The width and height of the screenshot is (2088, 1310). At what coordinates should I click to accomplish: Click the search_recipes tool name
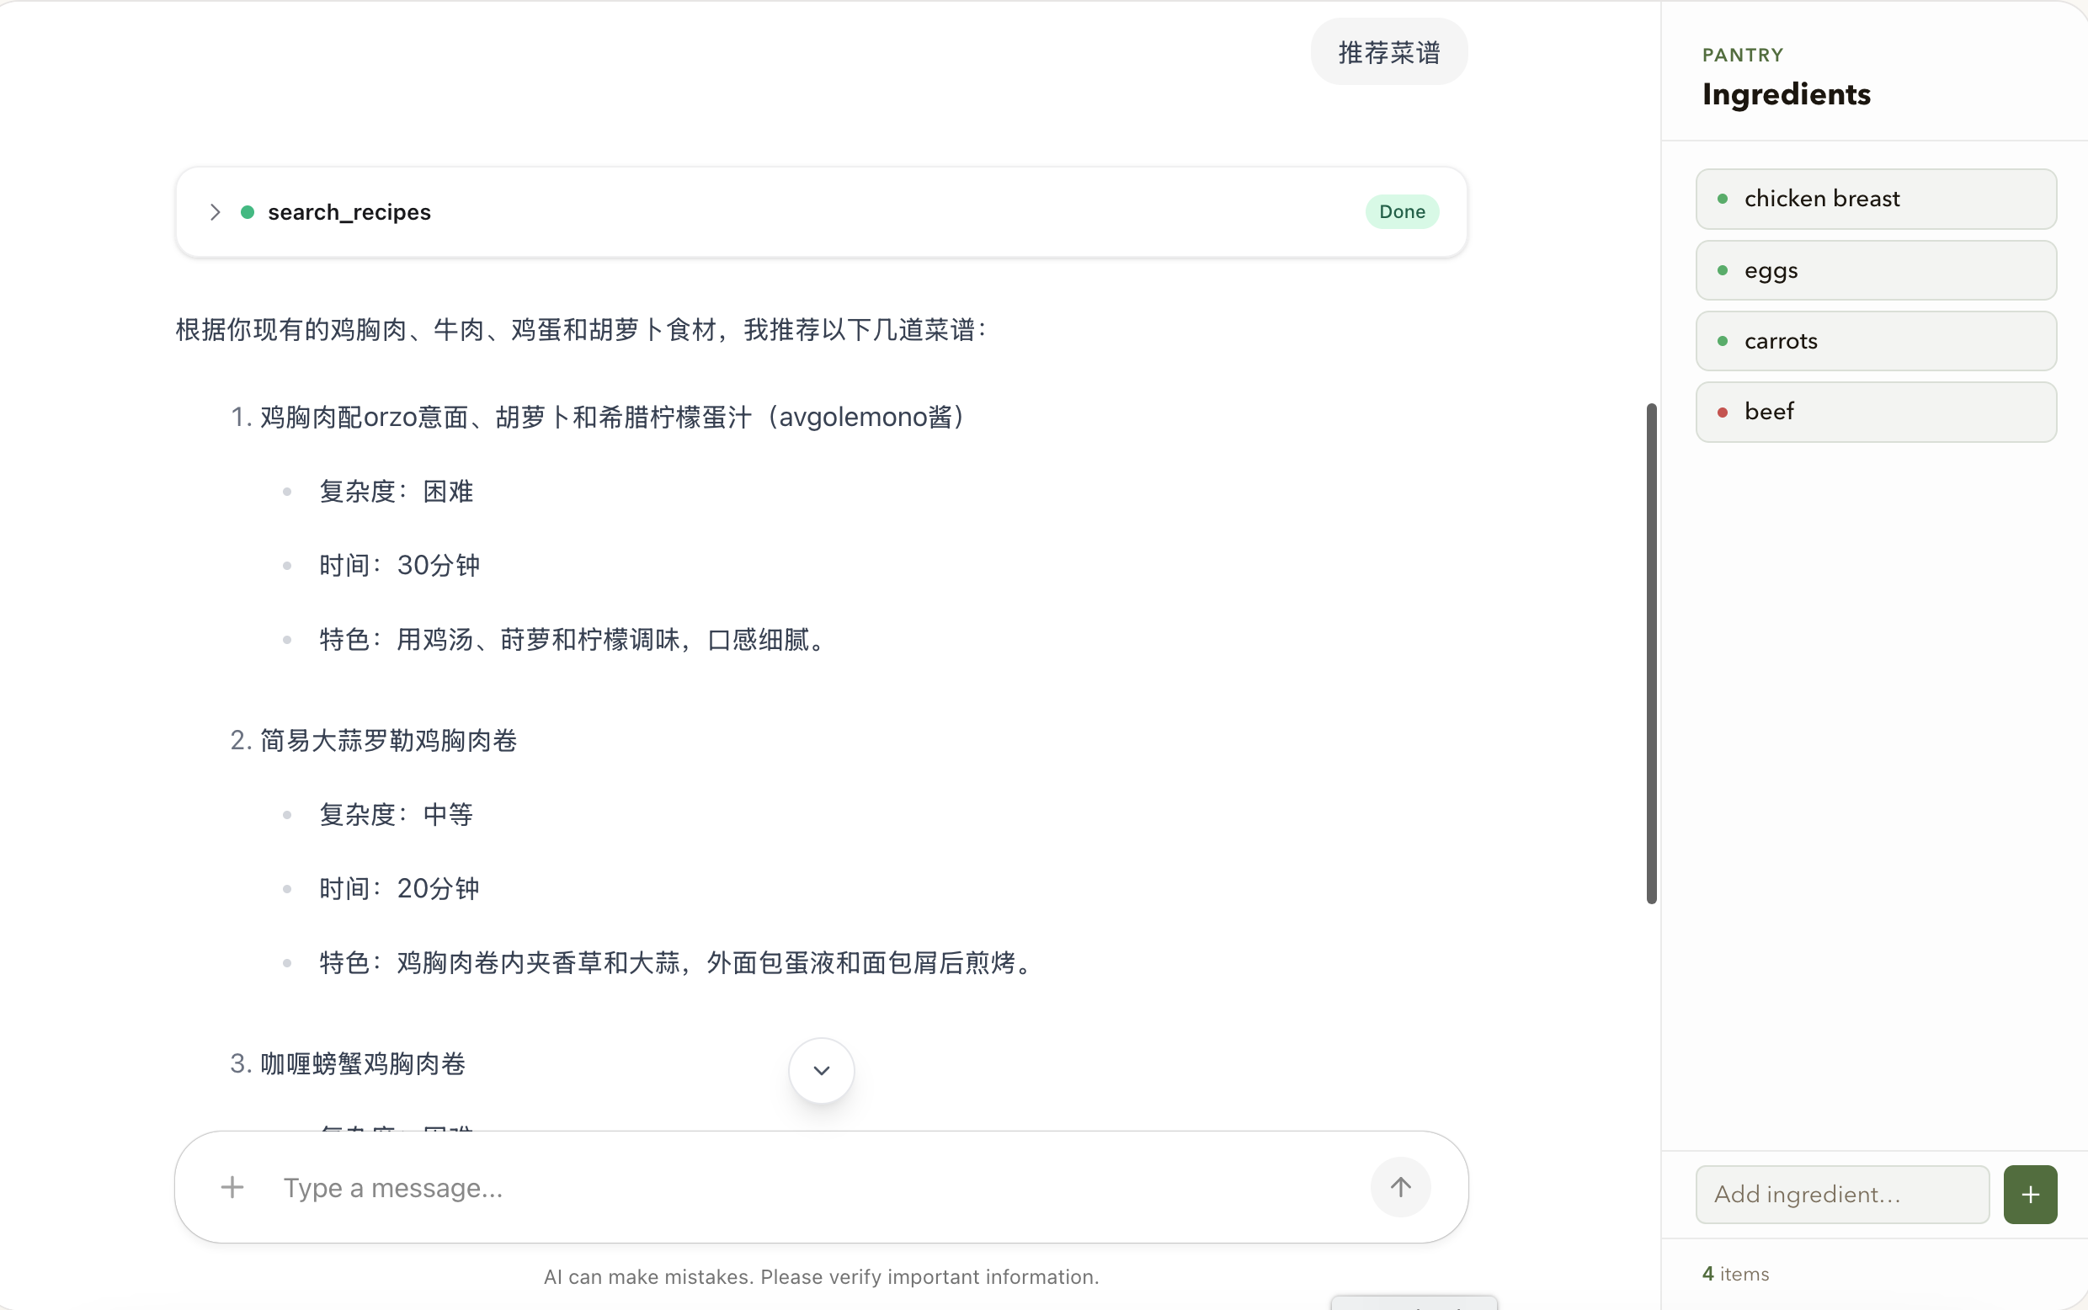click(349, 212)
